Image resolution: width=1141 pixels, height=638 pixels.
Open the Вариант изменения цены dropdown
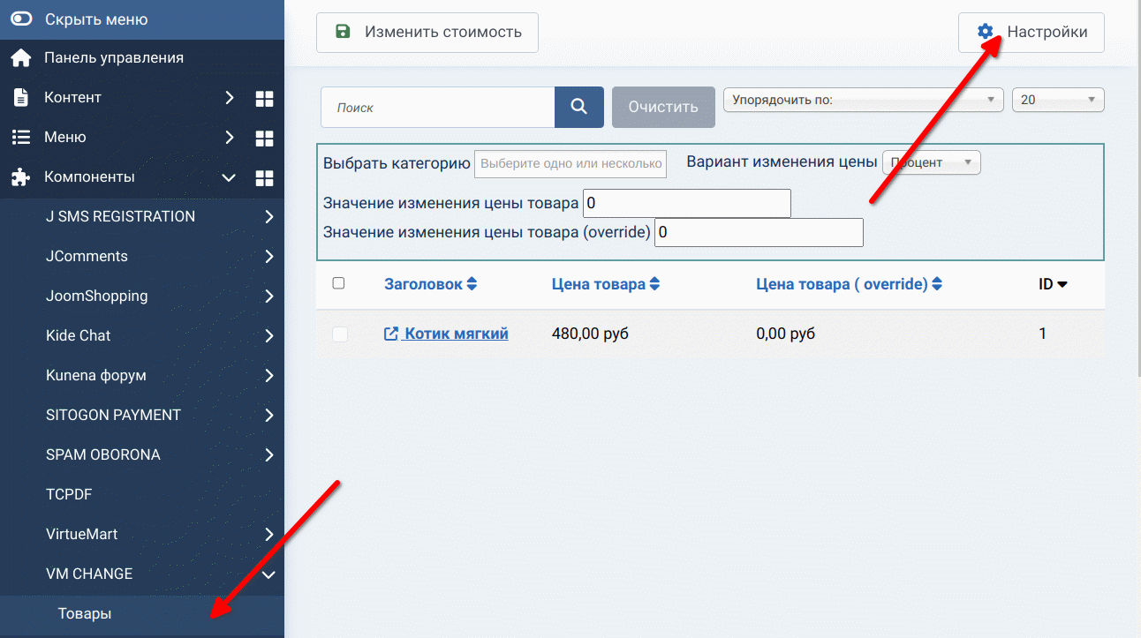[x=931, y=162]
